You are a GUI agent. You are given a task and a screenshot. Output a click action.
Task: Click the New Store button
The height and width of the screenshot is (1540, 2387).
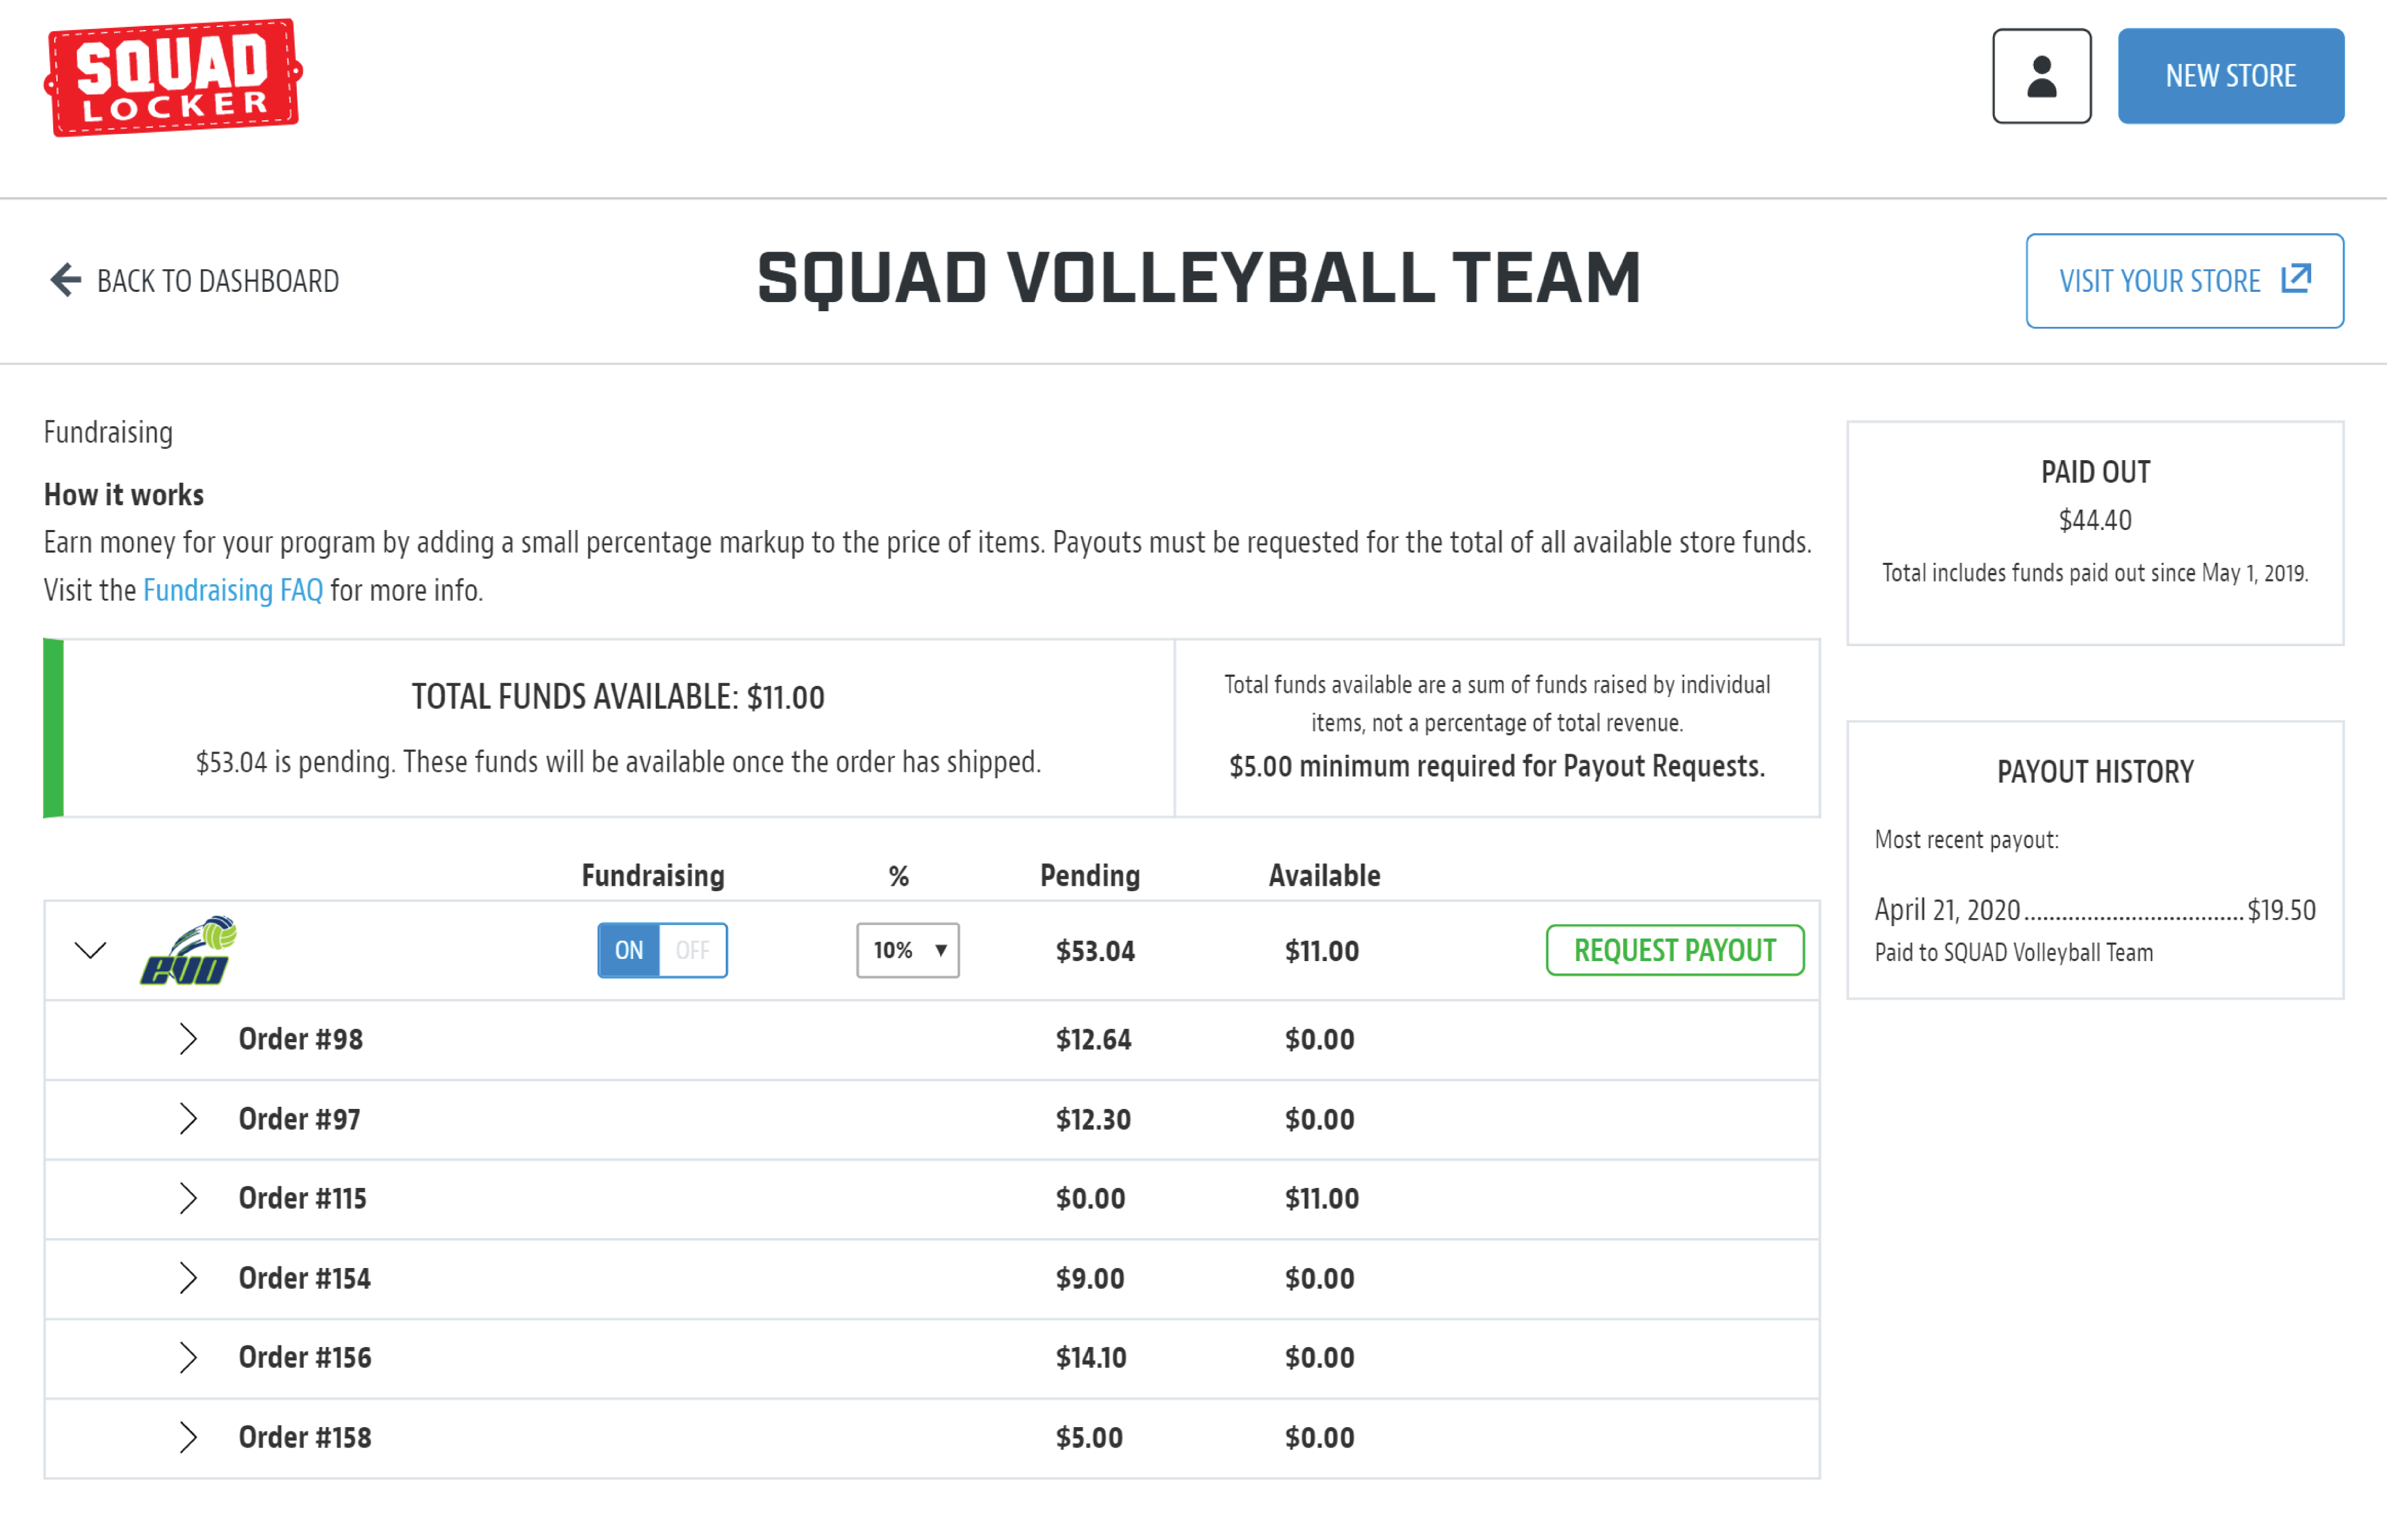[2230, 76]
